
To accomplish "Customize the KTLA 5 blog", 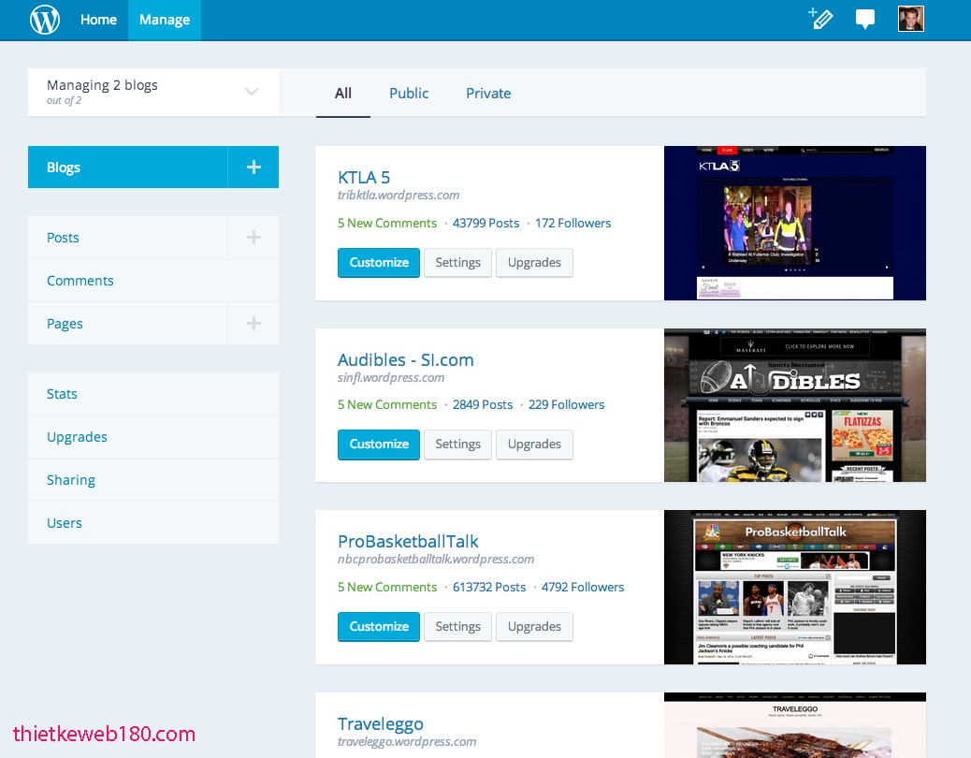I will point(378,263).
